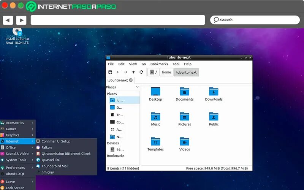Expand the System Tools submenu
304x190 pixels.
(x=17, y=160)
